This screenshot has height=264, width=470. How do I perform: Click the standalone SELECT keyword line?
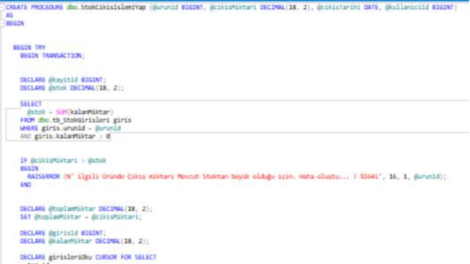point(31,104)
